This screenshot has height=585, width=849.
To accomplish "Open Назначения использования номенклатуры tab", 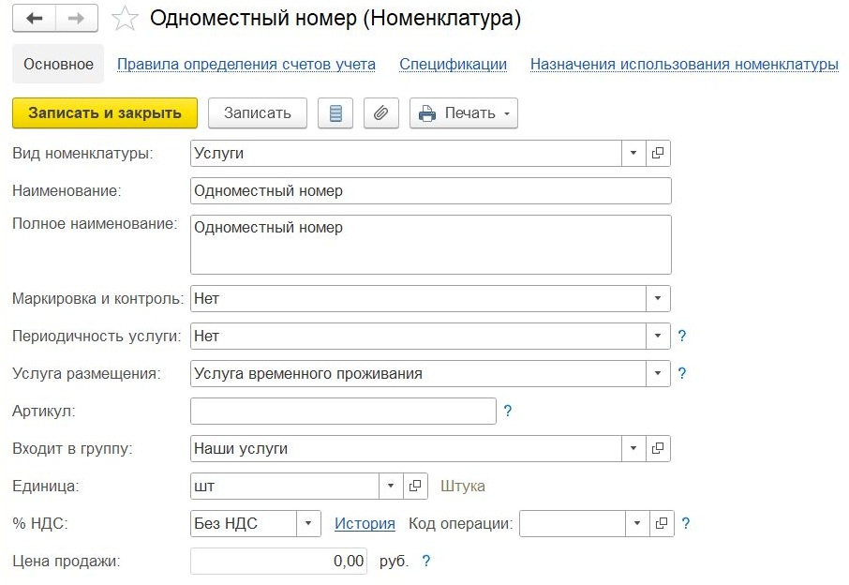I will coord(684,64).
